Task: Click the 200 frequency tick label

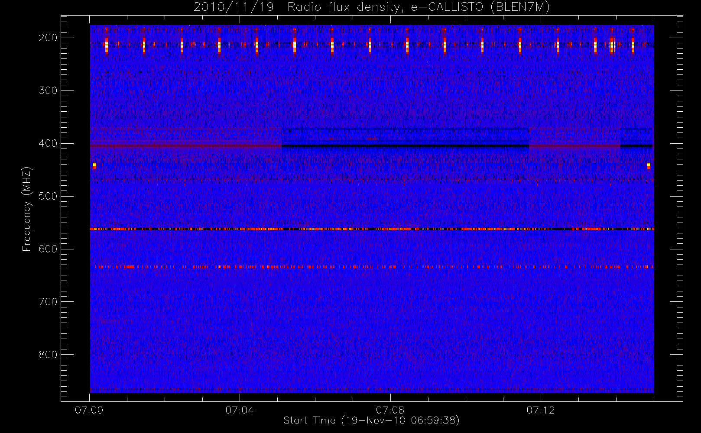Action: [48, 38]
